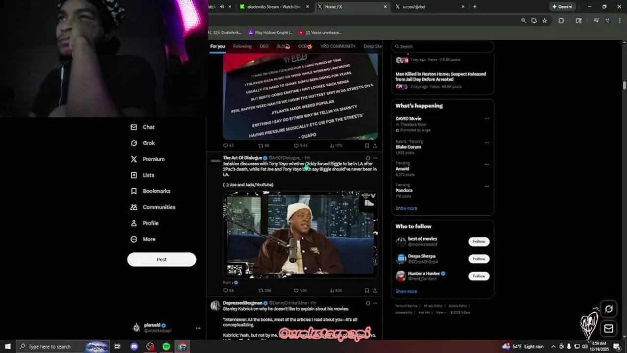Switch to the For you tab
Image resolution: width=627 pixels, height=353 pixels.
[x=217, y=46]
